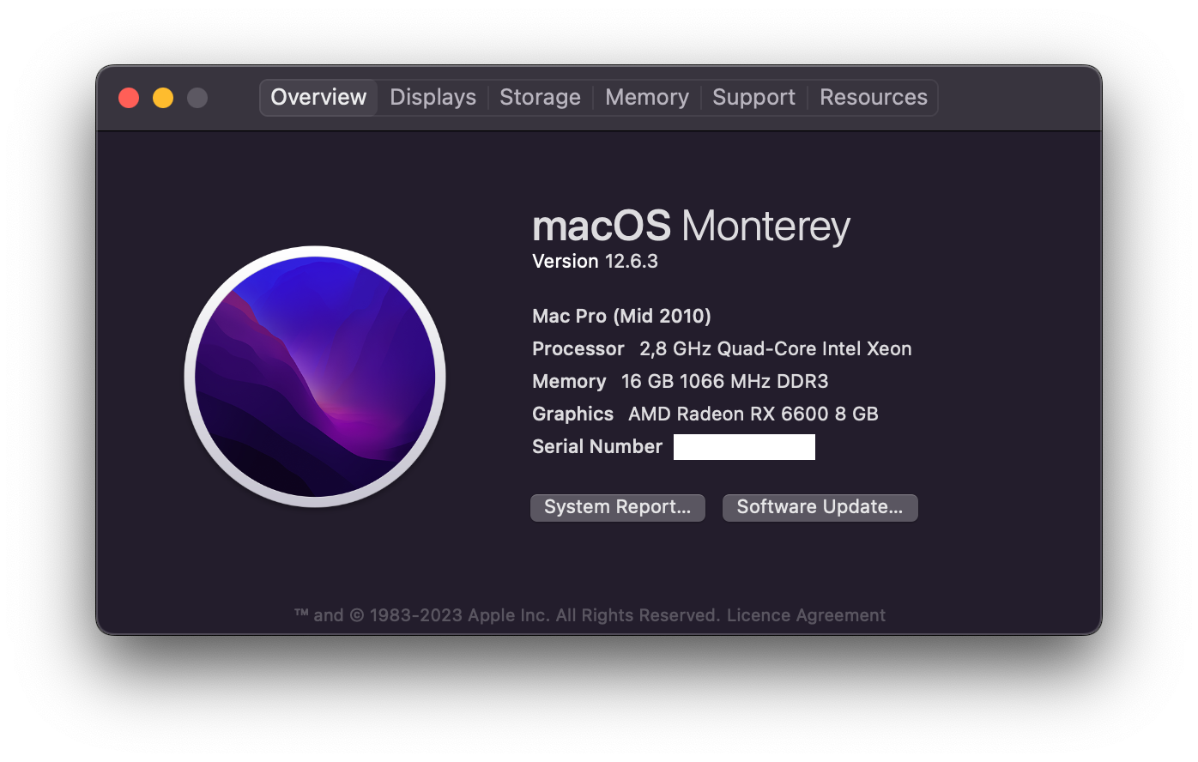The image size is (1198, 762).
Task: Minimize window with the yellow button
Action: (x=163, y=98)
